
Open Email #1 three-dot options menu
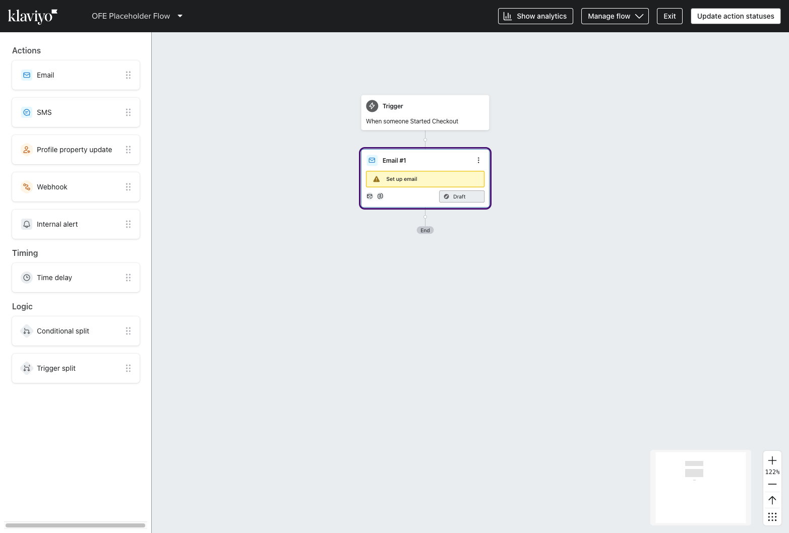[x=478, y=160]
